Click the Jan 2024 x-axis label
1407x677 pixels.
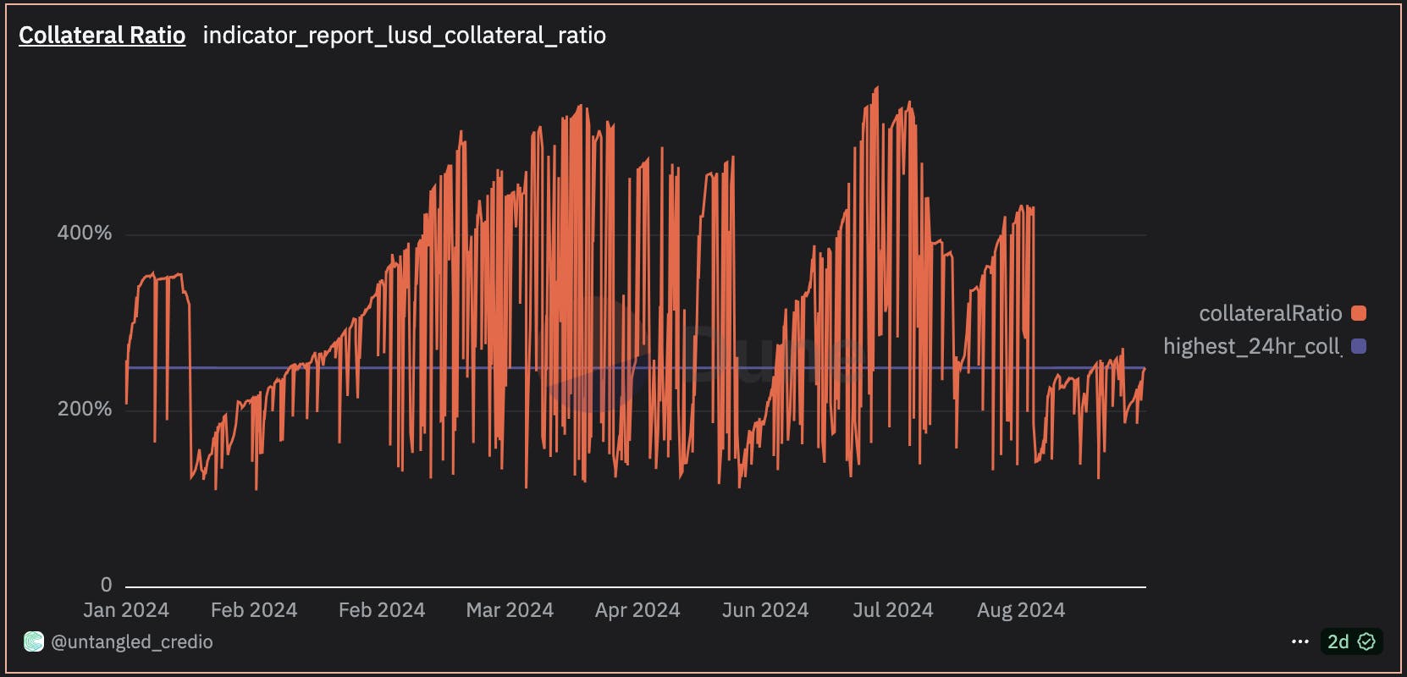126,610
